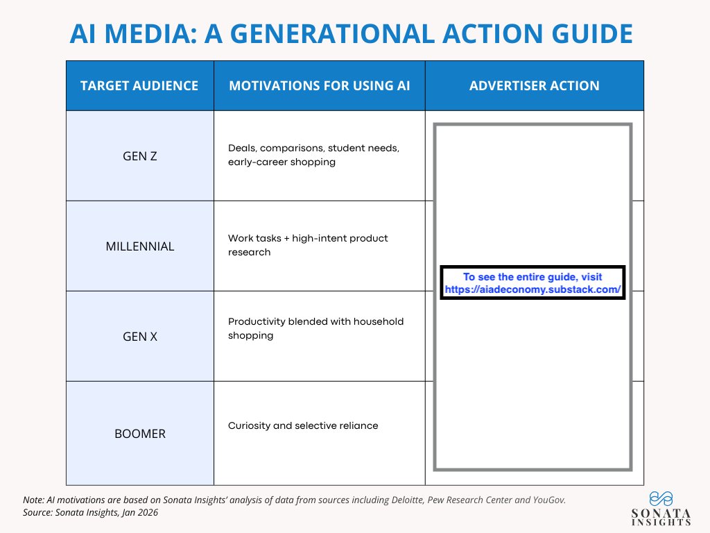Select the Millennial work tasks motivation text
The width and height of the screenshot is (710, 533).
coord(307,245)
